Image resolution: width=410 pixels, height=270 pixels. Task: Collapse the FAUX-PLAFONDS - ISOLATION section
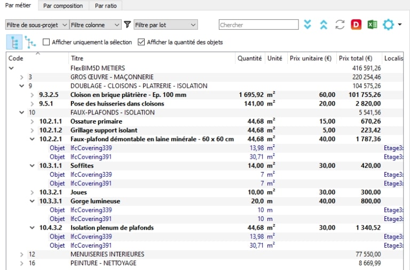pyautogui.click(x=22, y=112)
